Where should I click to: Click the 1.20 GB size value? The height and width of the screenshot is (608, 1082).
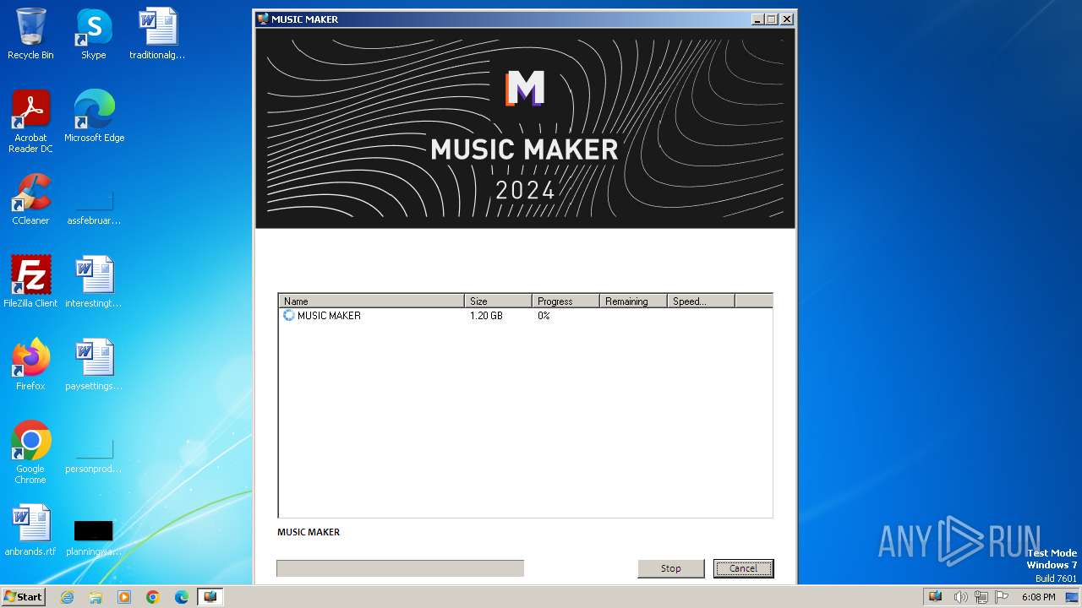pyautogui.click(x=486, y=316)
